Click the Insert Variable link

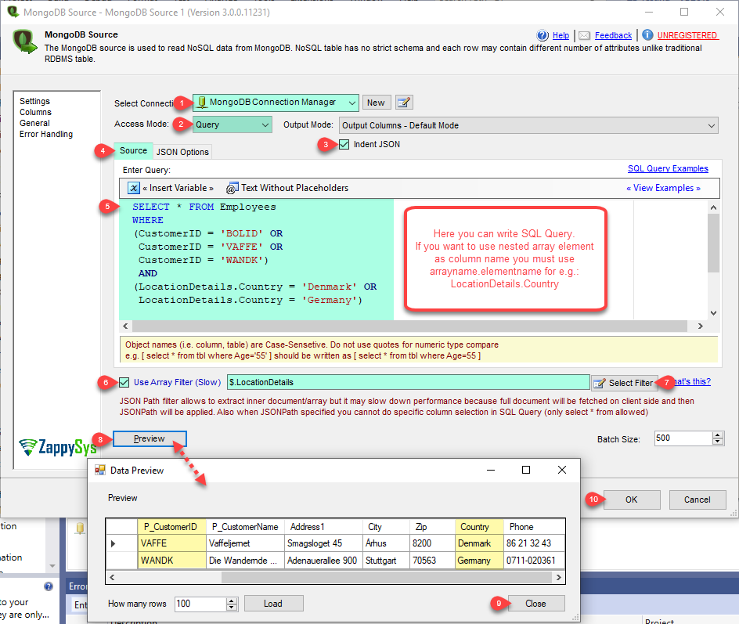[x=178, y=188]
